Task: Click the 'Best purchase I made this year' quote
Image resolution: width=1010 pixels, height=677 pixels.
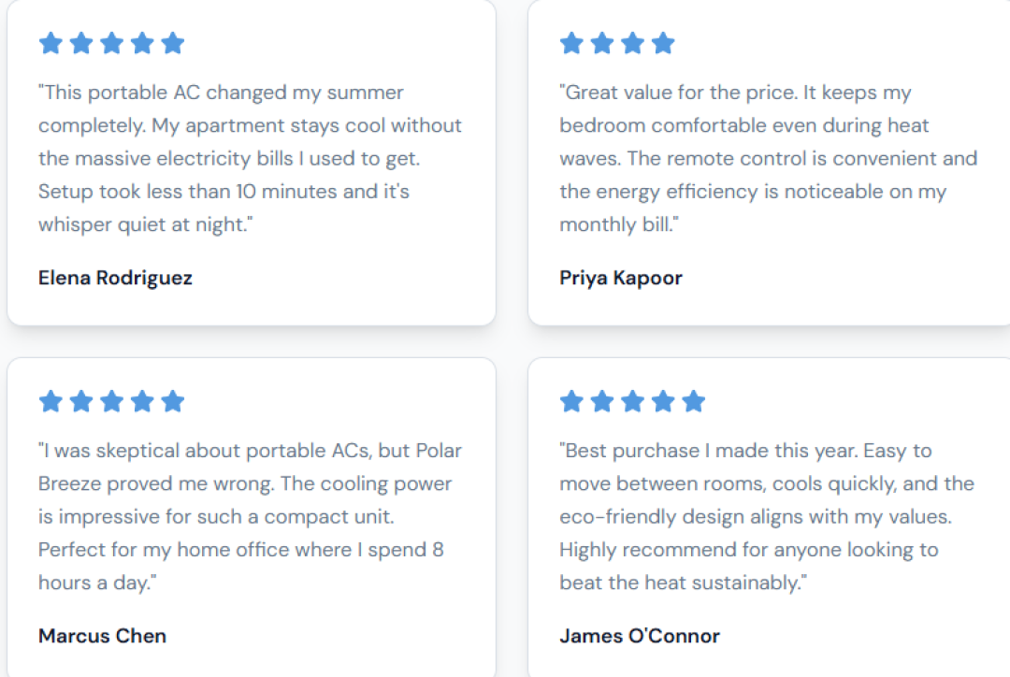Action: click(x=767, y=516)
